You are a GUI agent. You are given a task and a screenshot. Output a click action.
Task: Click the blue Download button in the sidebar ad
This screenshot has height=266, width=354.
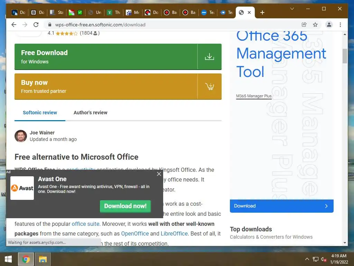281,206
